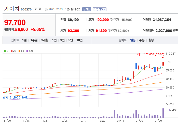Image resolution: width=178 pixels, height=125 pixels.
Task: Click the current price 97,700
Action: [x=15, y=22]
